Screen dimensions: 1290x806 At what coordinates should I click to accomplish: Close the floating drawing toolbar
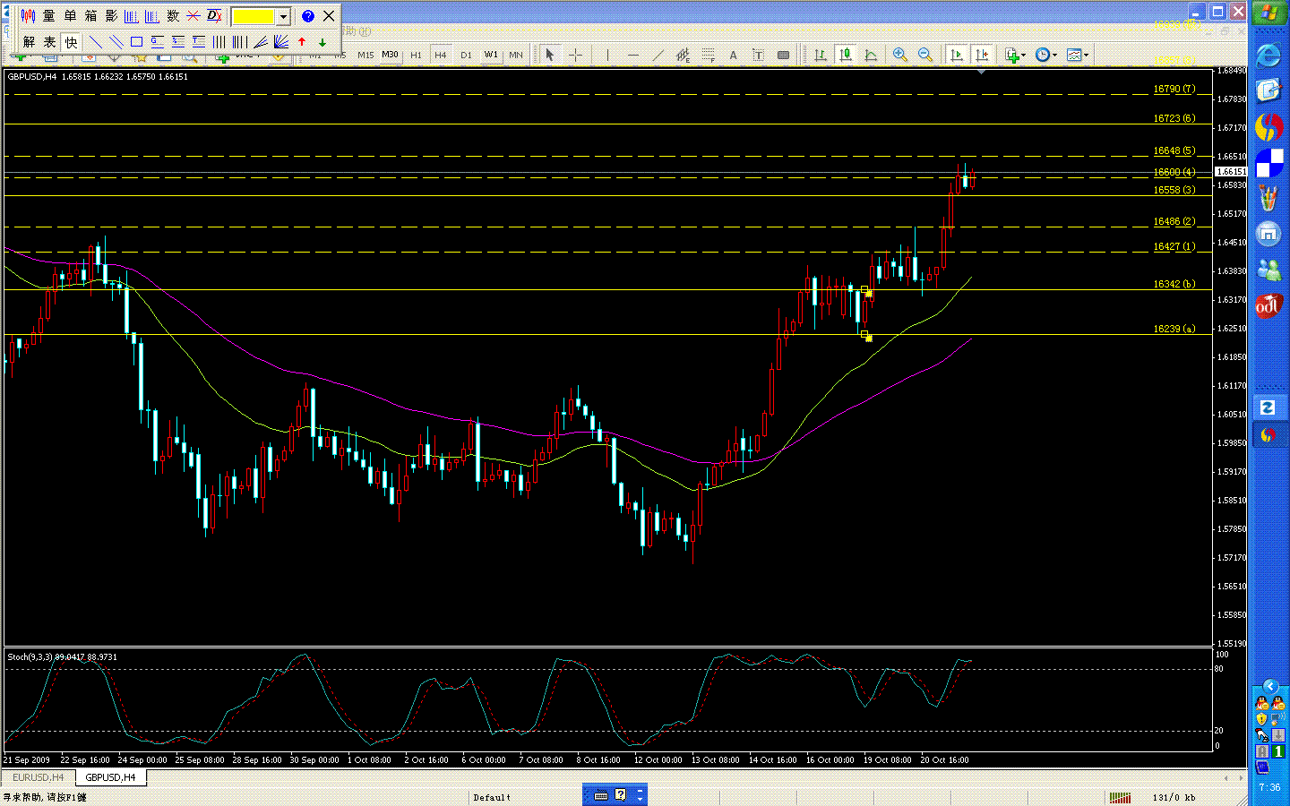pos(329,16)
